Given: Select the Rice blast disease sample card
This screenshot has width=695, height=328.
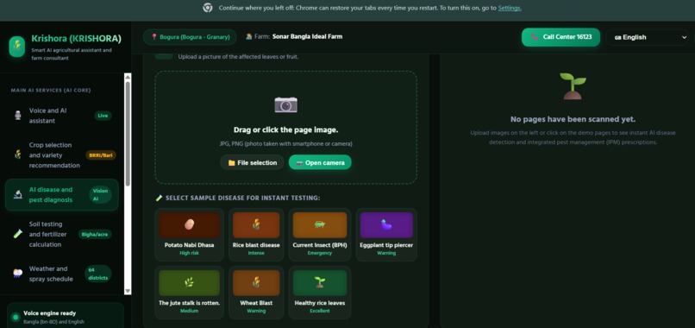Looking at the screenshot, I should [x=256, y=235].
